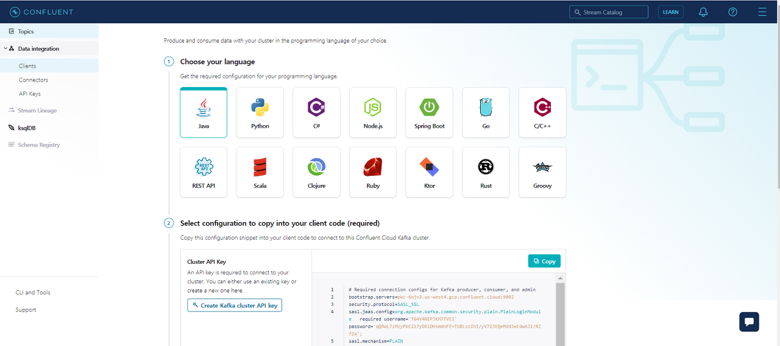Click Create Kafka cluster API key
780x346 pixels.
235,305
